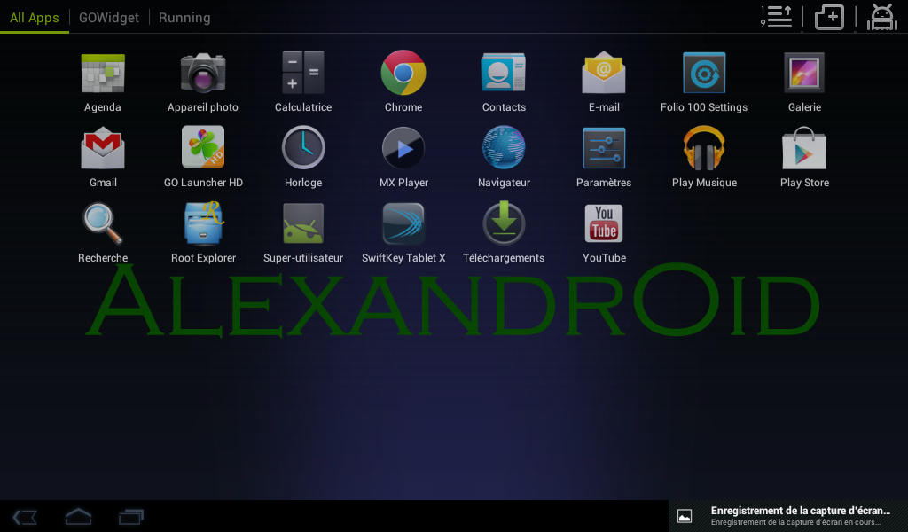The height and width of the screenshot is (532, 908).
Task: Open Folio 100 Settings
Action: pos(703,81)
